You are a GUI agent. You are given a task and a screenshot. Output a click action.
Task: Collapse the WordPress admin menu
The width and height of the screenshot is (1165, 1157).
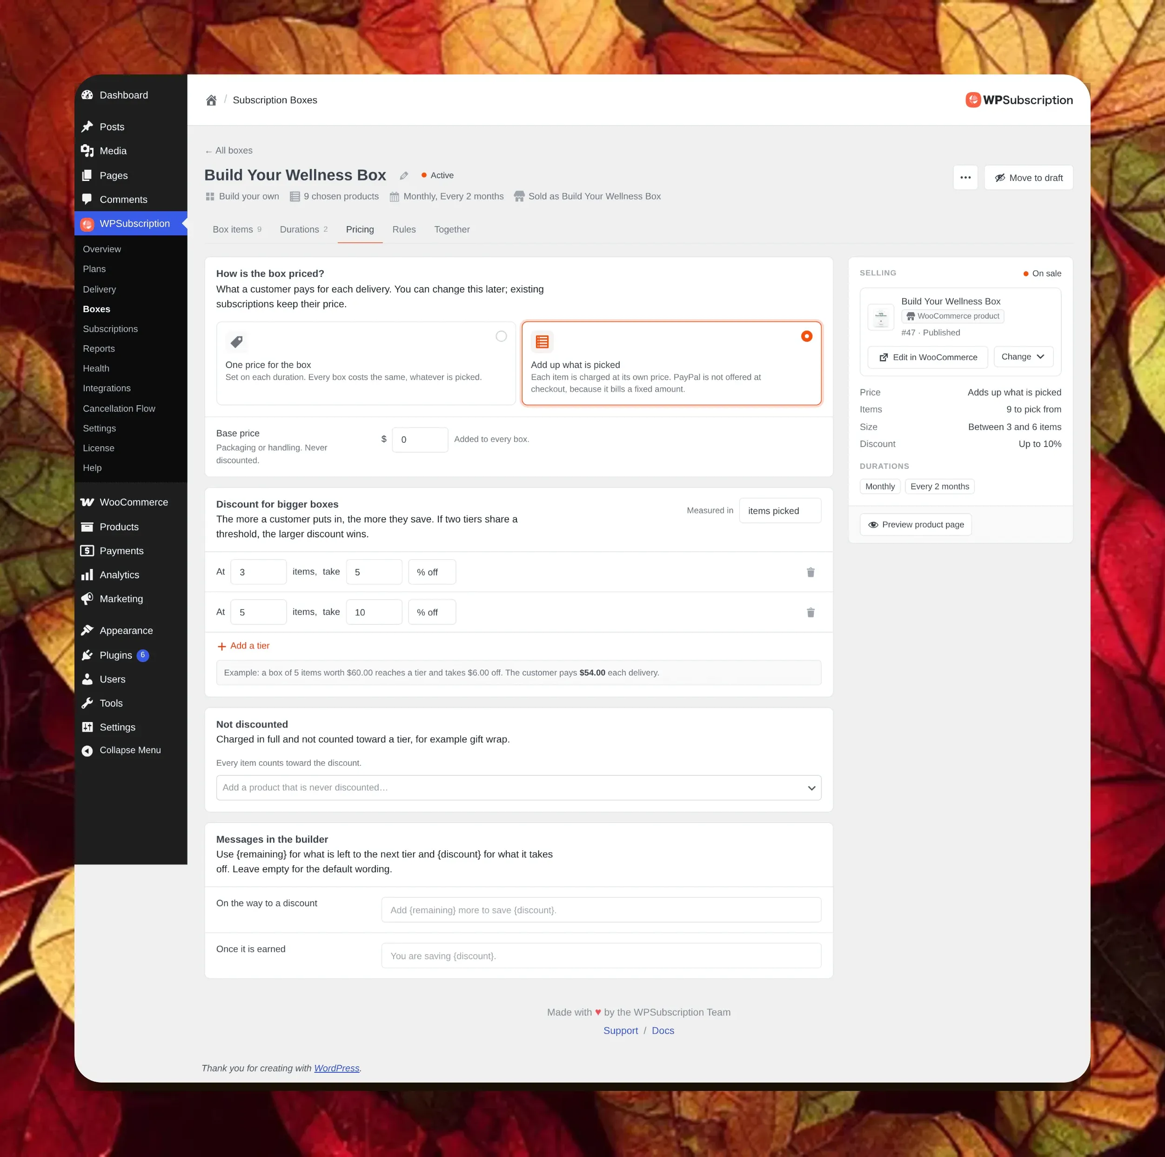pyautogui.click(x=122, y=750)
